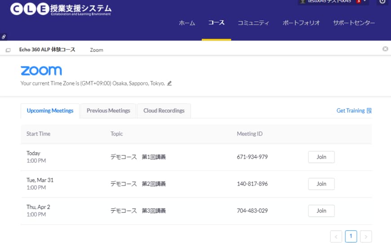Select topic デモコース 第1回講義
This screenshot has height=247, width=391.
click(x=138, y=157)
